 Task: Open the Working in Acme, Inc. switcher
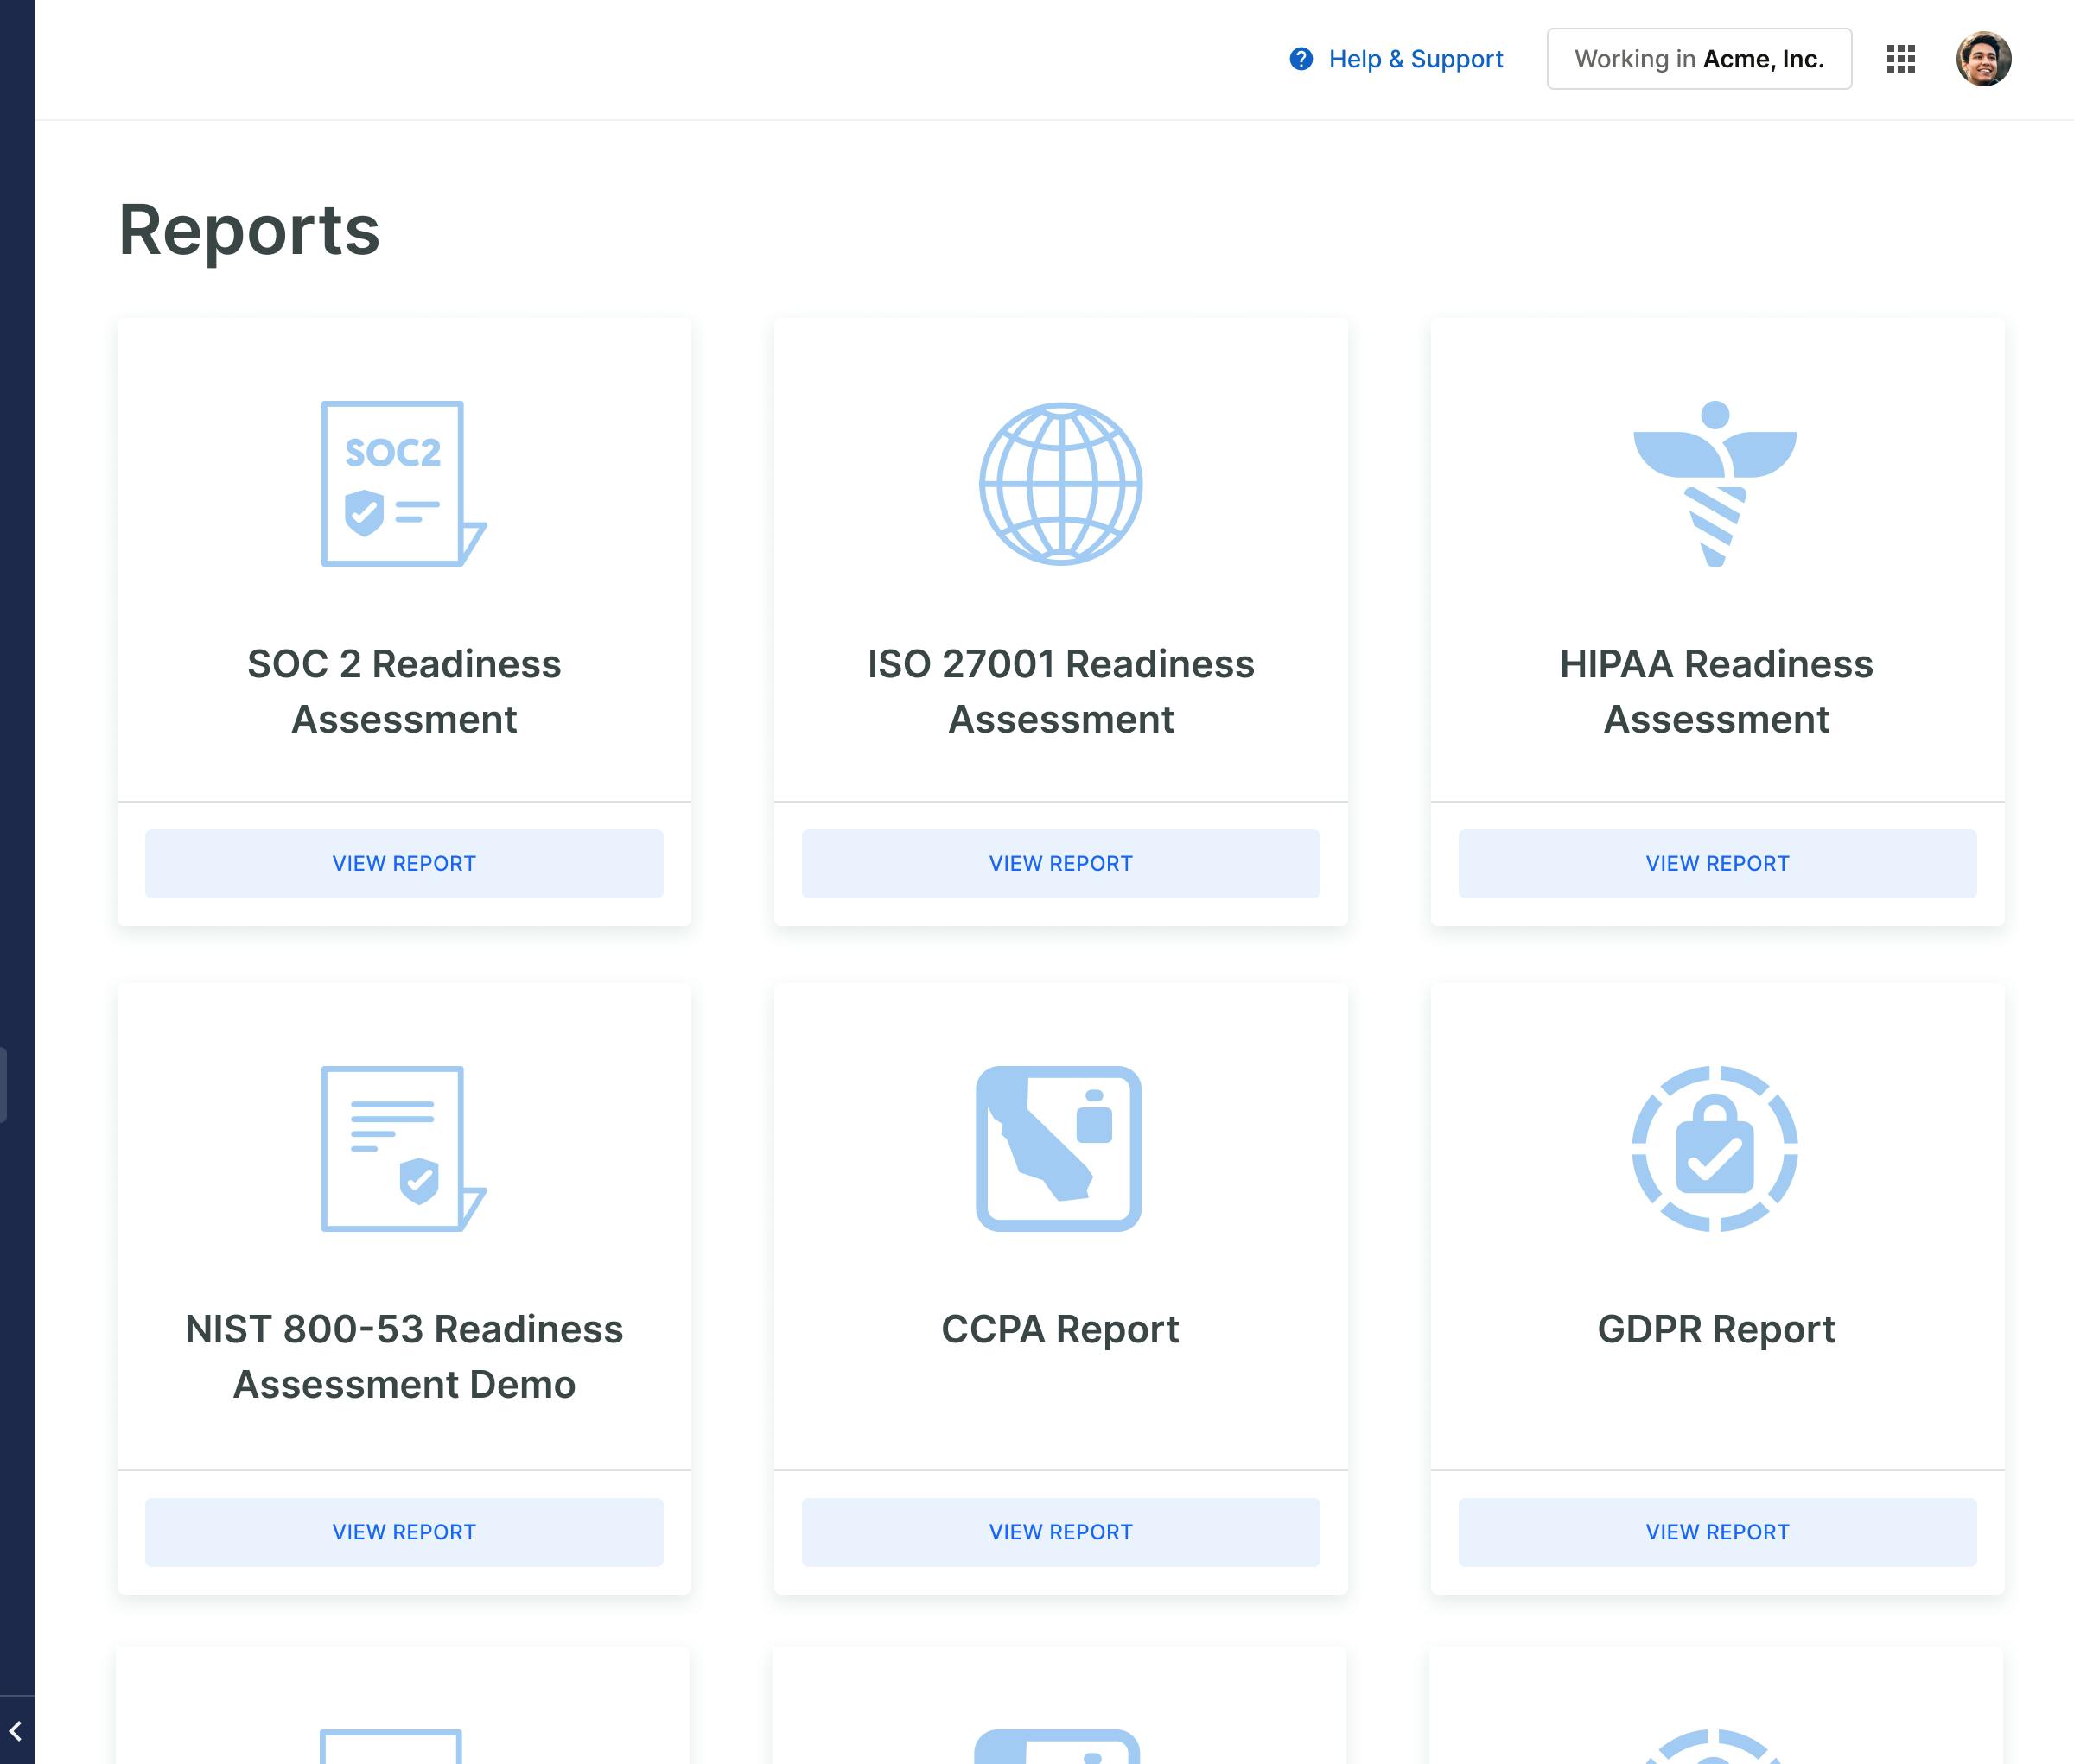(x=1698, y=59)
